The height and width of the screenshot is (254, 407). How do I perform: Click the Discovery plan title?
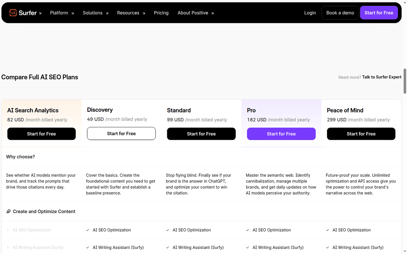coord(100,110)
